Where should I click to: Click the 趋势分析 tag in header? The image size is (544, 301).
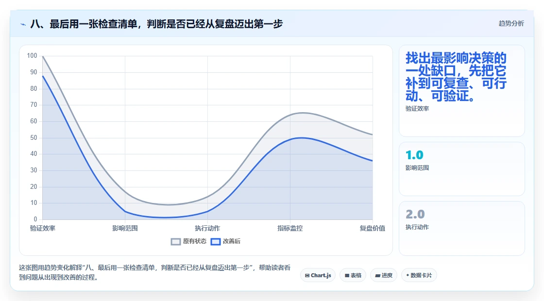click(x=511, y=24)
